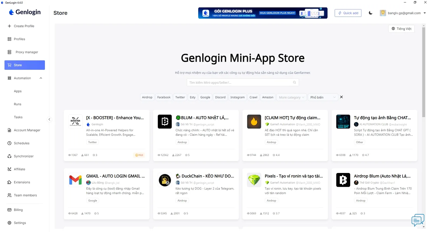Open Tasks under Automation
The width and height of the screenshot is (431, 232).
pos(18,117)
